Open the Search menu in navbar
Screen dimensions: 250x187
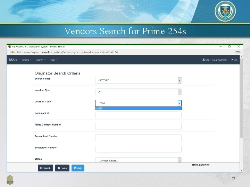point(40,60)
